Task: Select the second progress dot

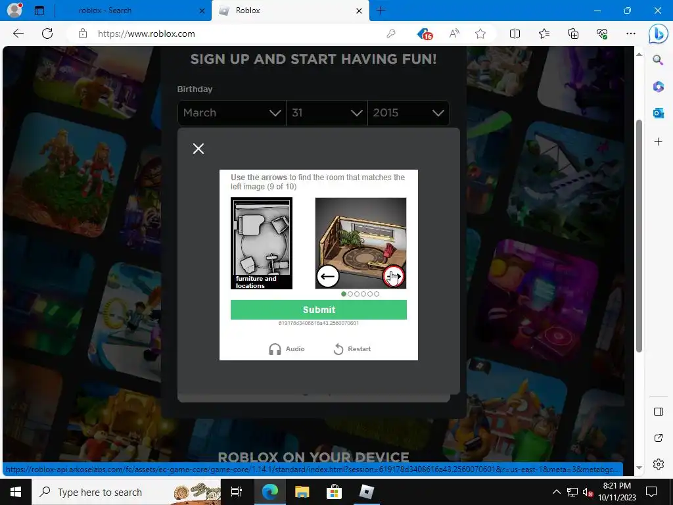Action: (x=350, y=294)
